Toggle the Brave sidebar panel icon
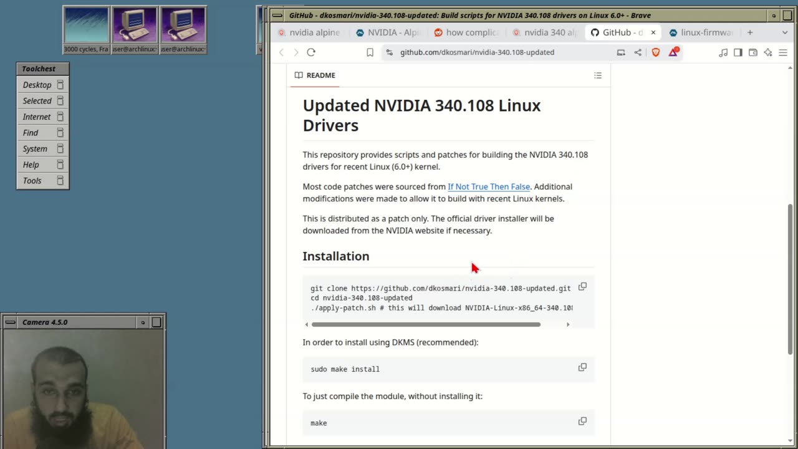This screenshot has height=449, width=798. point(738,52)
